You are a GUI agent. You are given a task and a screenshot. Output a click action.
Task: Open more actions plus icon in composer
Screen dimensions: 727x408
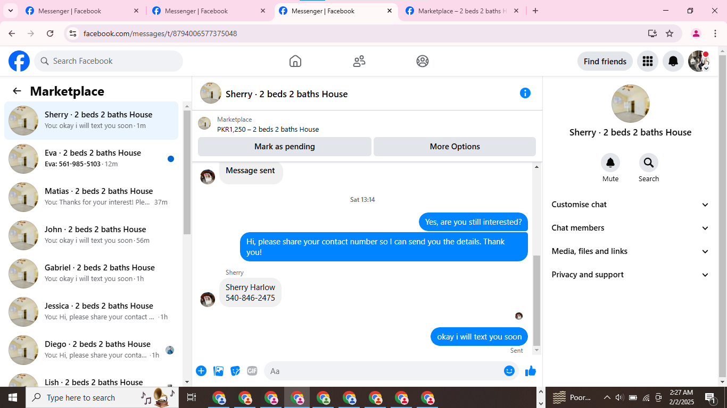tap(201, 371)
